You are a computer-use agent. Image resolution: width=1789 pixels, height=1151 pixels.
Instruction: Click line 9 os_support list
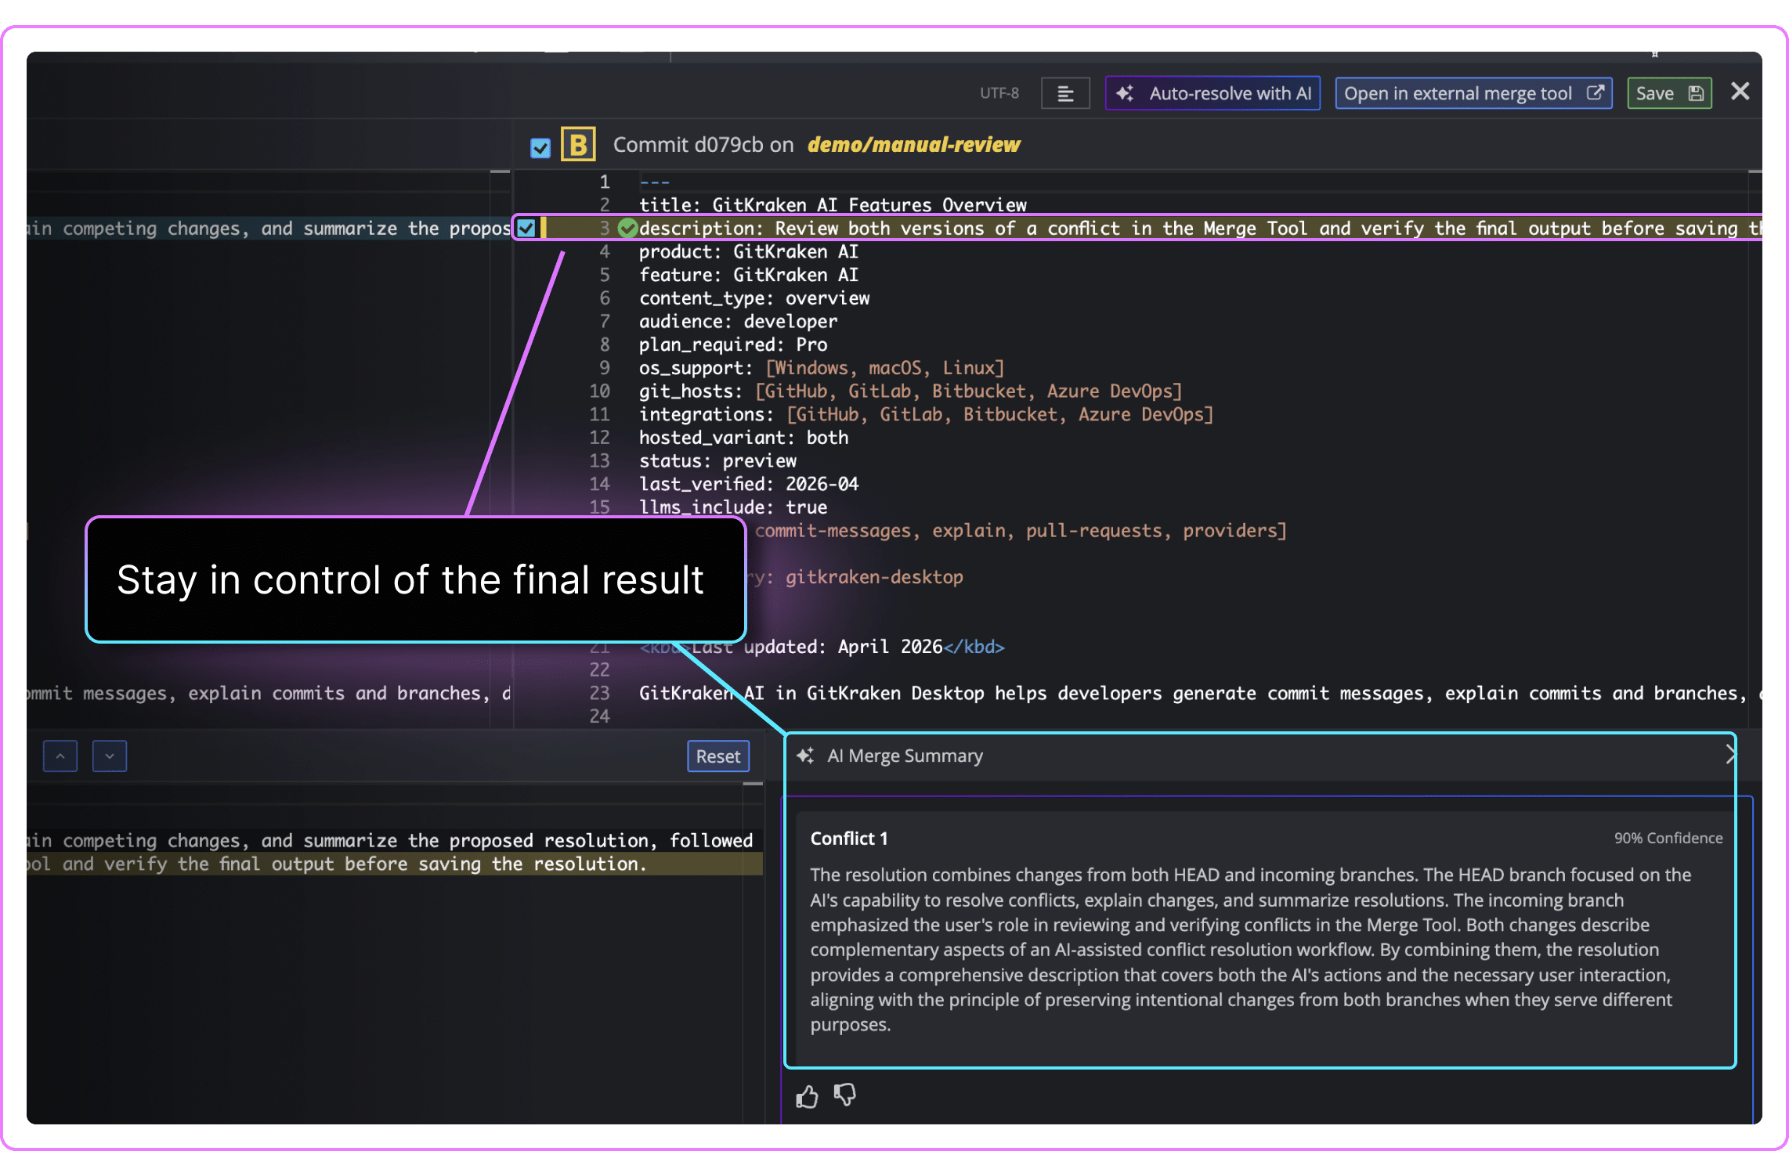[x=822, y=368]
